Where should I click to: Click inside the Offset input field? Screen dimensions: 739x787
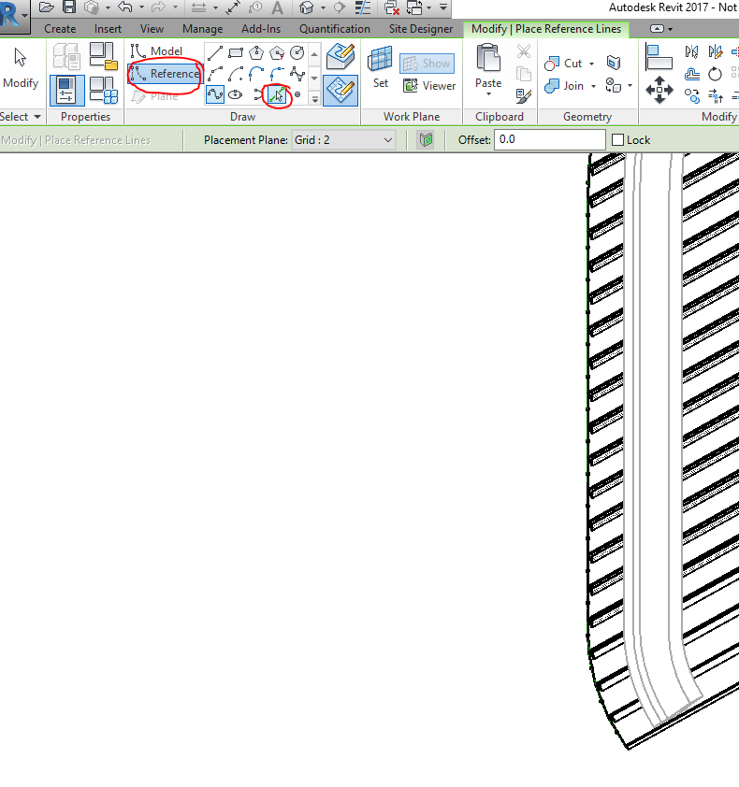(x=550, y=139)
